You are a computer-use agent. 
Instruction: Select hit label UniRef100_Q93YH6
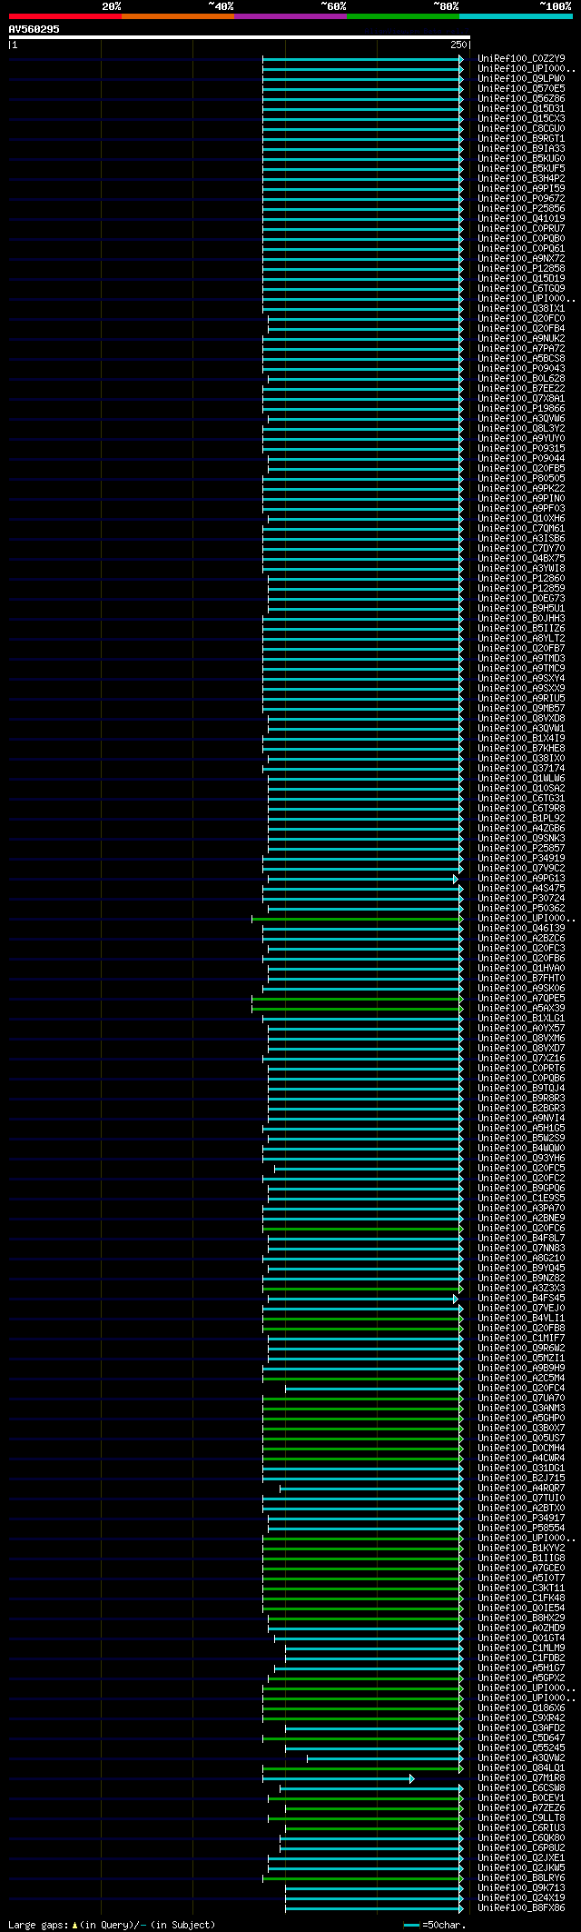[x=521, y=1158]
